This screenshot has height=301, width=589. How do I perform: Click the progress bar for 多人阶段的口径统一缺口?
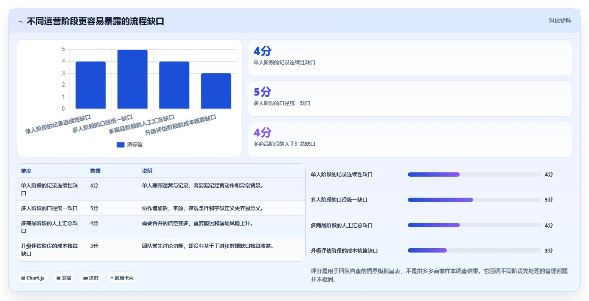point(474,200)
